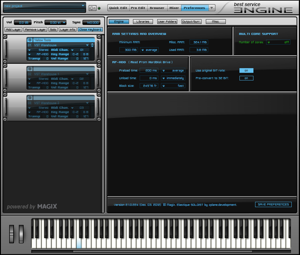The height and width of the screenshot is (255, 300).
Task: Open the VST Warehouse instrument dropdown
Action: point(87,45)
